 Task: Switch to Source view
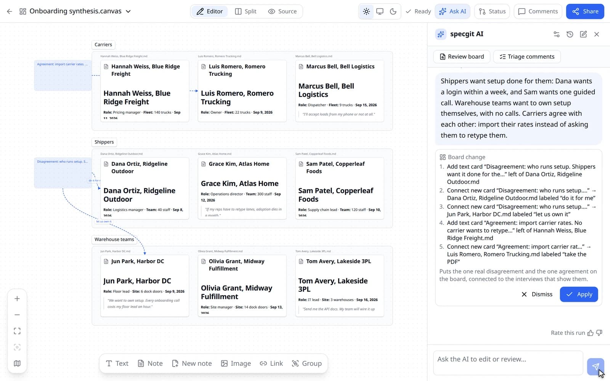(x=283, y=11)
